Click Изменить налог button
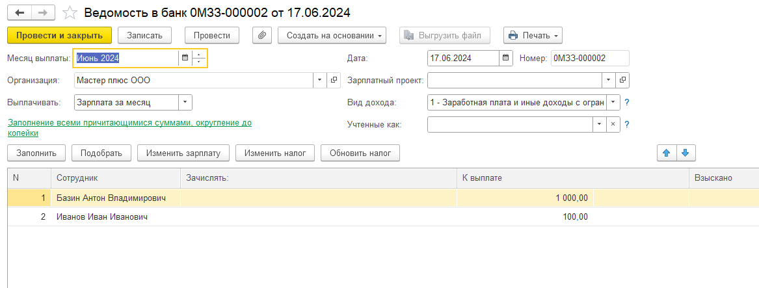 (275, 153)
